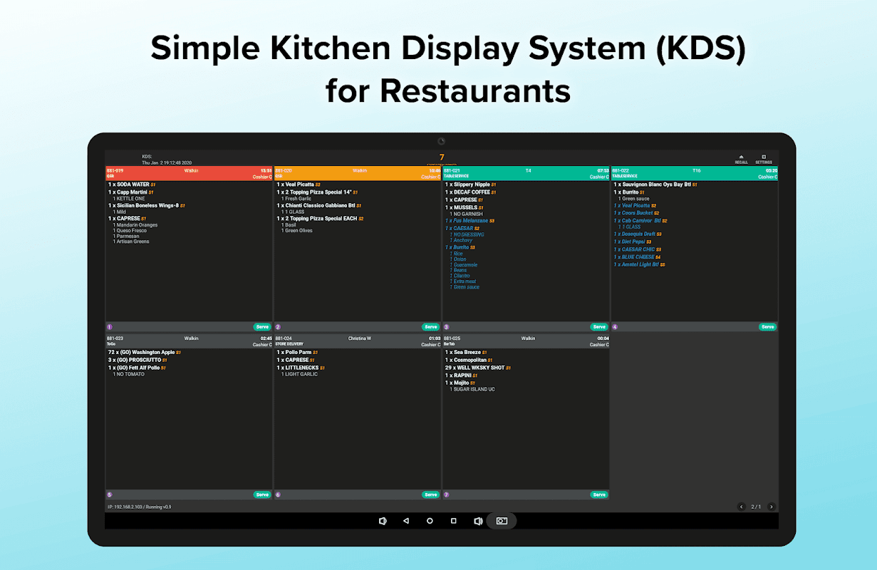Tap the Veal Picatta item in 881-020
This screenshot has width=877, height=570.
point(299,185)
